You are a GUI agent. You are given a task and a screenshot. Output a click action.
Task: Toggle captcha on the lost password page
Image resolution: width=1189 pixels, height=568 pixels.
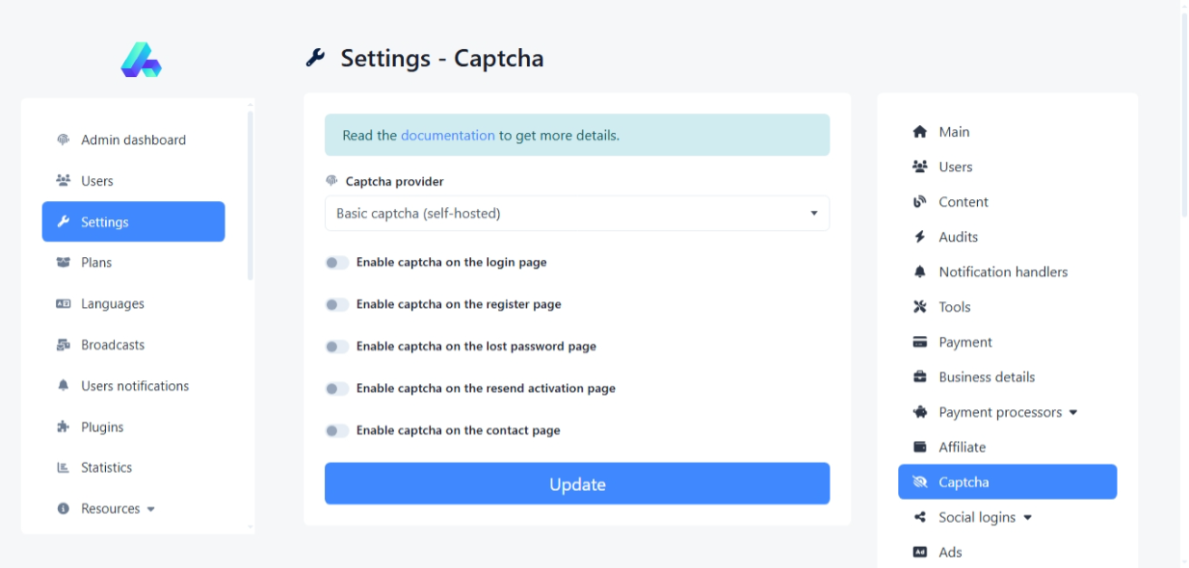pos(336,347)
